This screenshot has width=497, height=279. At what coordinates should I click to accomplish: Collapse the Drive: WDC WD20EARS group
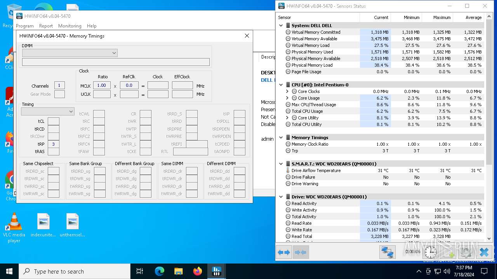coord(281,197)
